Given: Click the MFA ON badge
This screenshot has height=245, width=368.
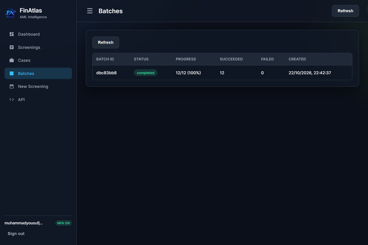Looking at the screenshot, I should coord(63,223).
